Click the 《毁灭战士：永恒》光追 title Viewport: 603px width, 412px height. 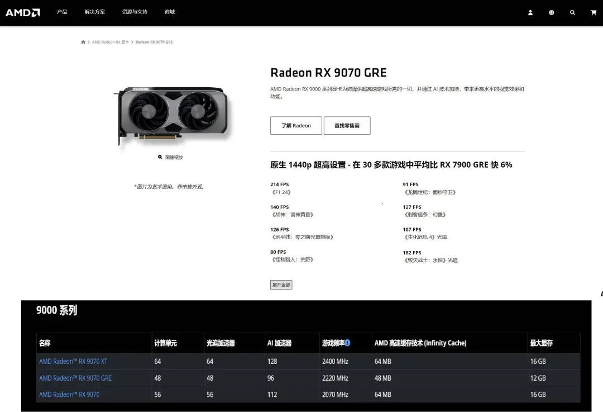430,261
